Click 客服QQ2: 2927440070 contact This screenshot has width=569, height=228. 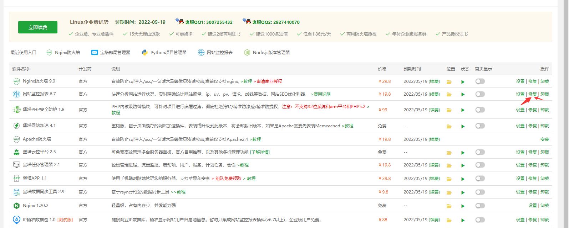271,22
